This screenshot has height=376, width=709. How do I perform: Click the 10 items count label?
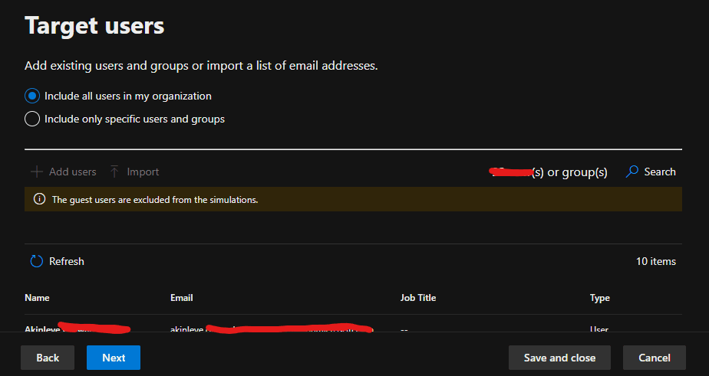[x=656, y=262]
